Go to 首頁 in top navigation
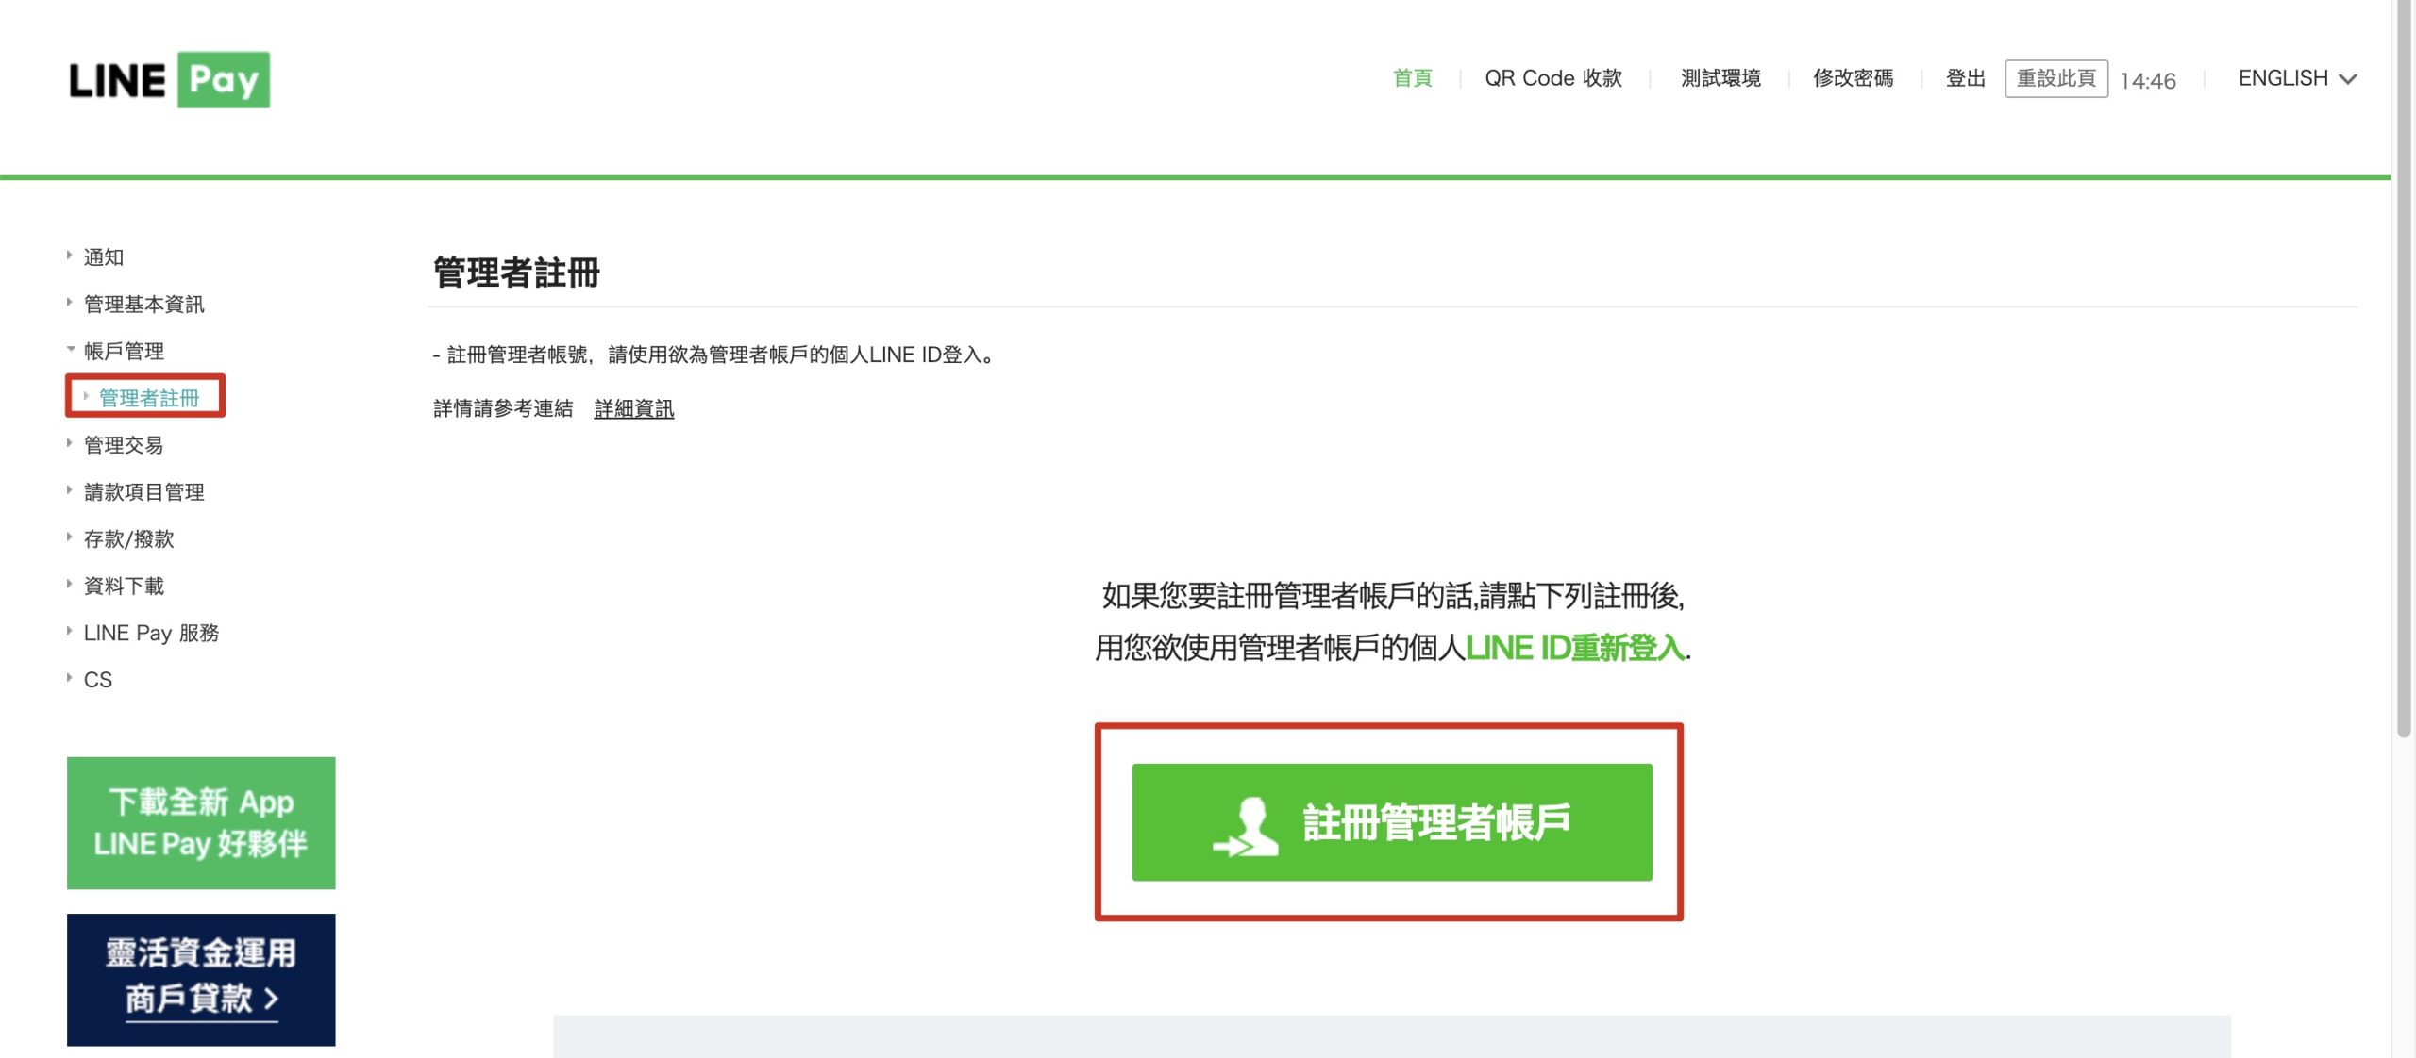Viewport: 2416px width, 1058px height. (1412, 78)
